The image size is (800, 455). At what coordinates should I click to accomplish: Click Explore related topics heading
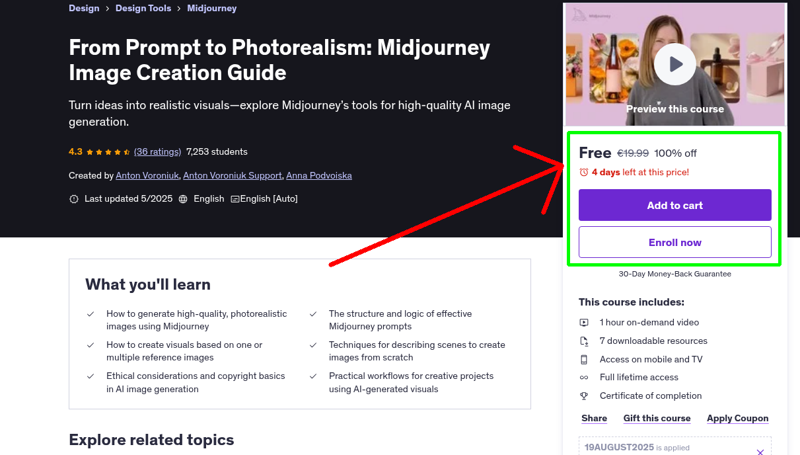151,440
